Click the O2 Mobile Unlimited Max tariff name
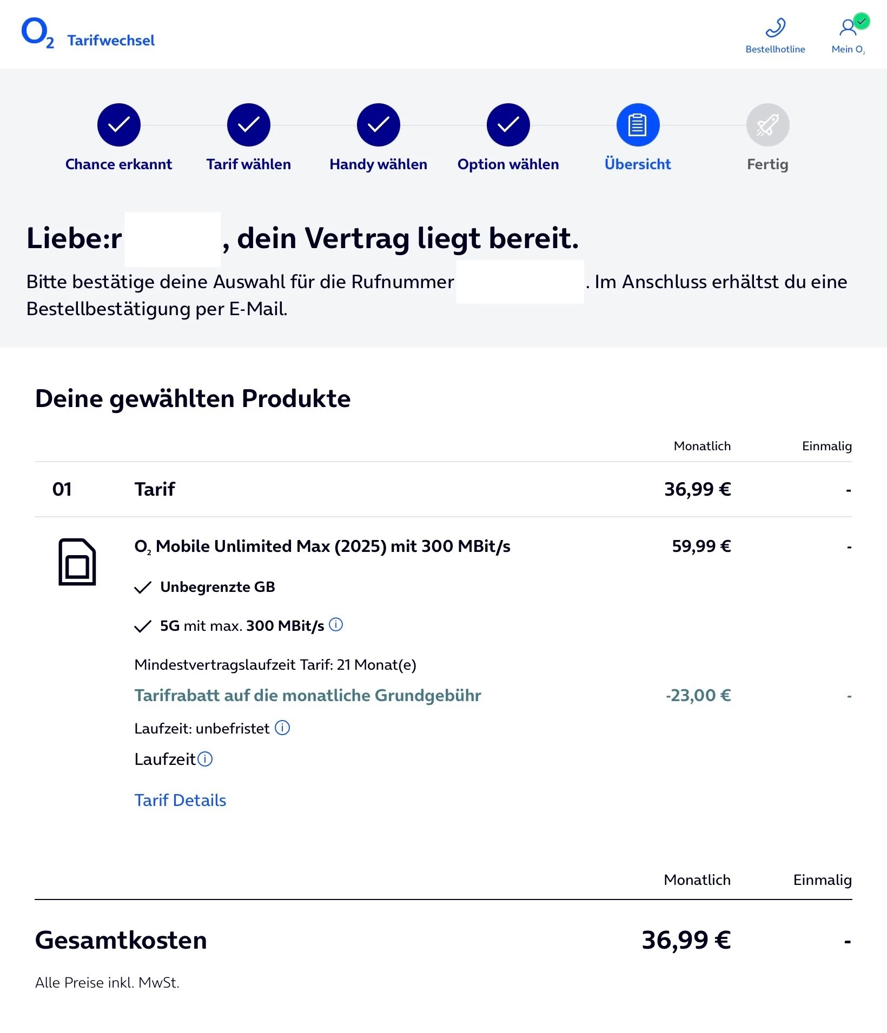Image resolution: width=887 pixels, height=1033 pixels. [x=322, y=547]
